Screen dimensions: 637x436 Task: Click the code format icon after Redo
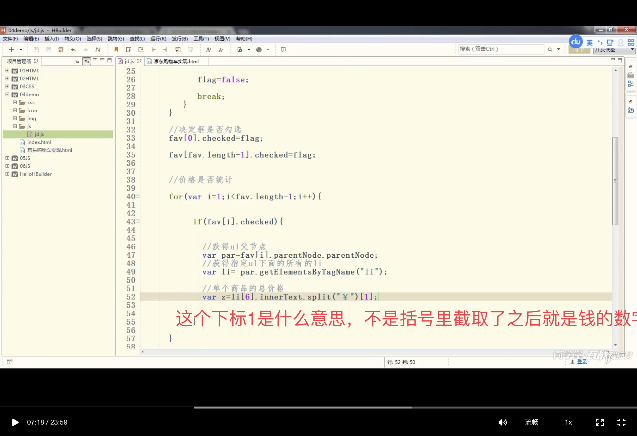(98, 50)
